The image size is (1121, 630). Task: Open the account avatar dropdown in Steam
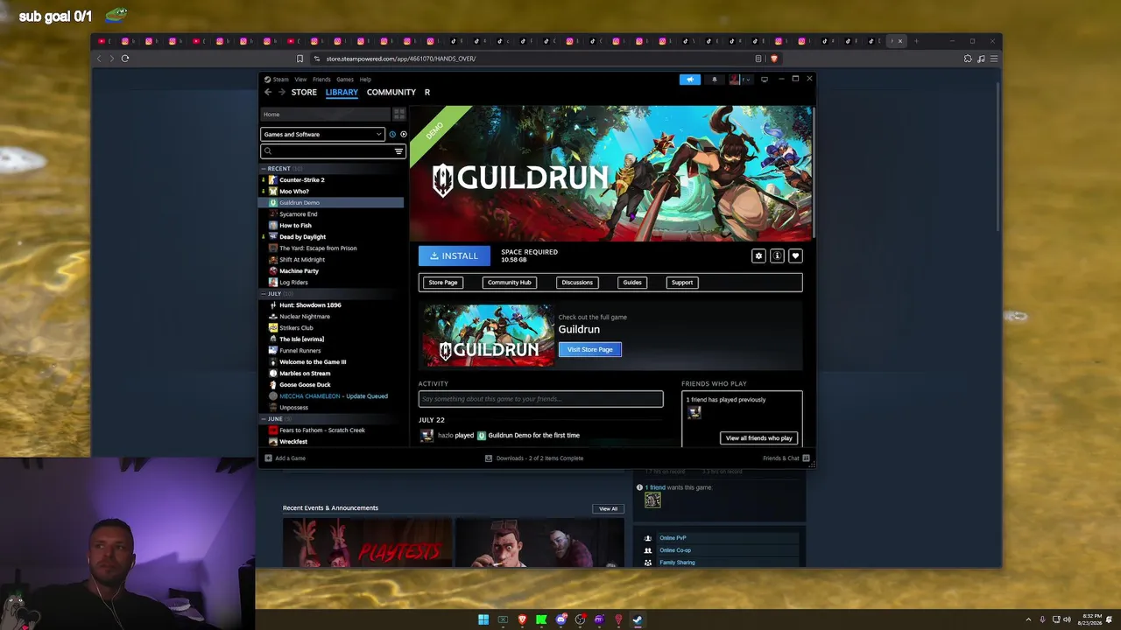(x=739, y=80)
